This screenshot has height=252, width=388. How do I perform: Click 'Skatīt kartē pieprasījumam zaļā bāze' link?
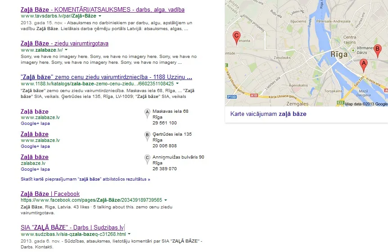pyautogui.click(x=86, y=179)
